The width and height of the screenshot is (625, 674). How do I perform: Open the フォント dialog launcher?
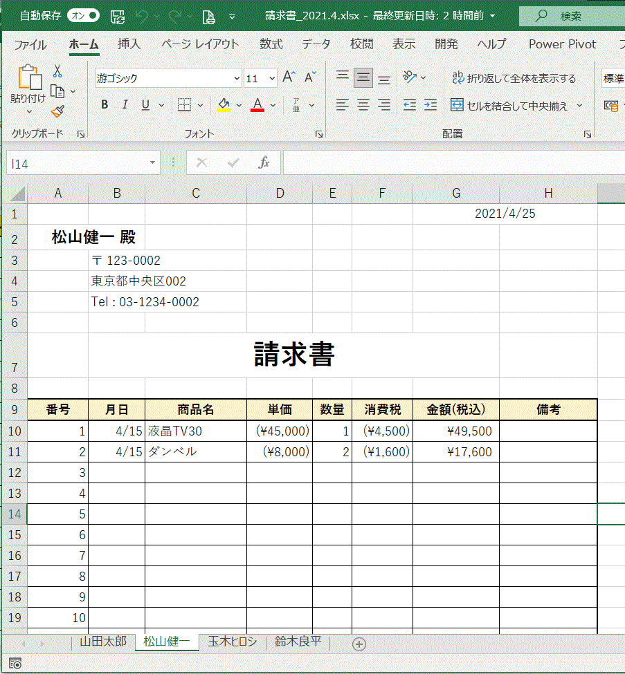[319, 134]
